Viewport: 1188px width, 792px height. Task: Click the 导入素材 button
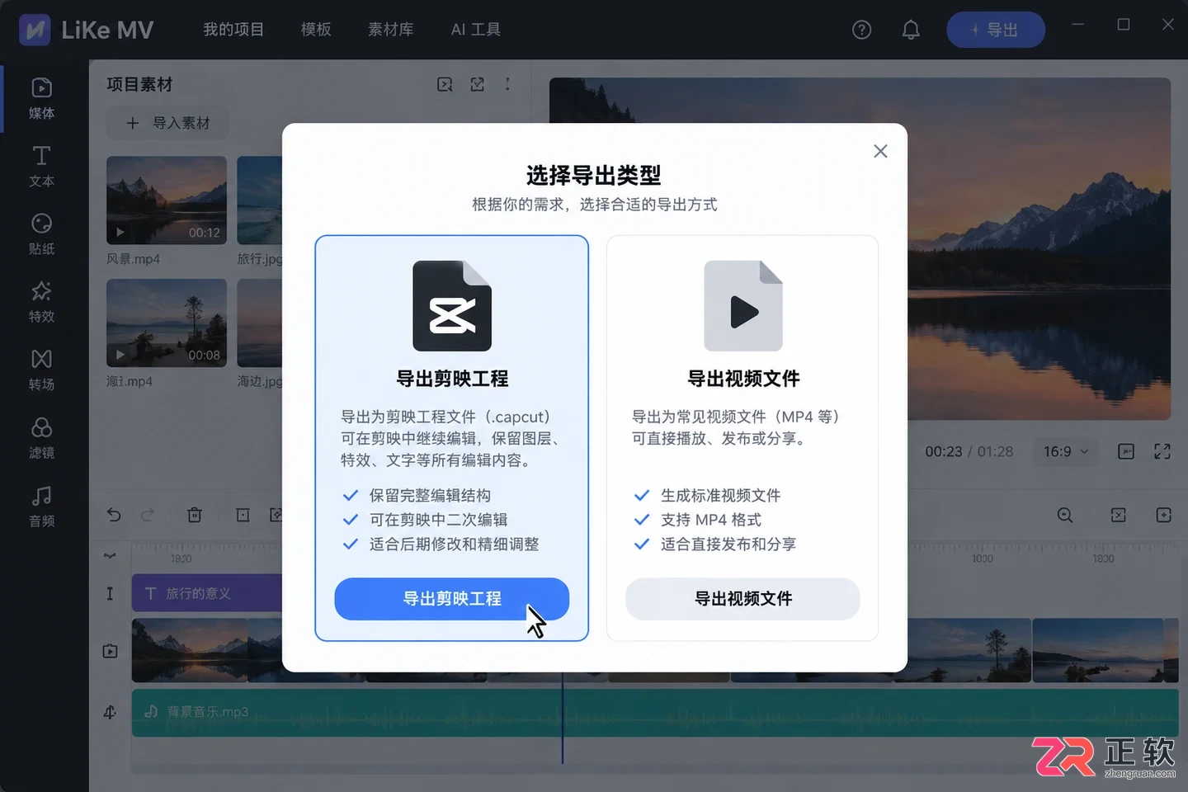coord(167,123)
